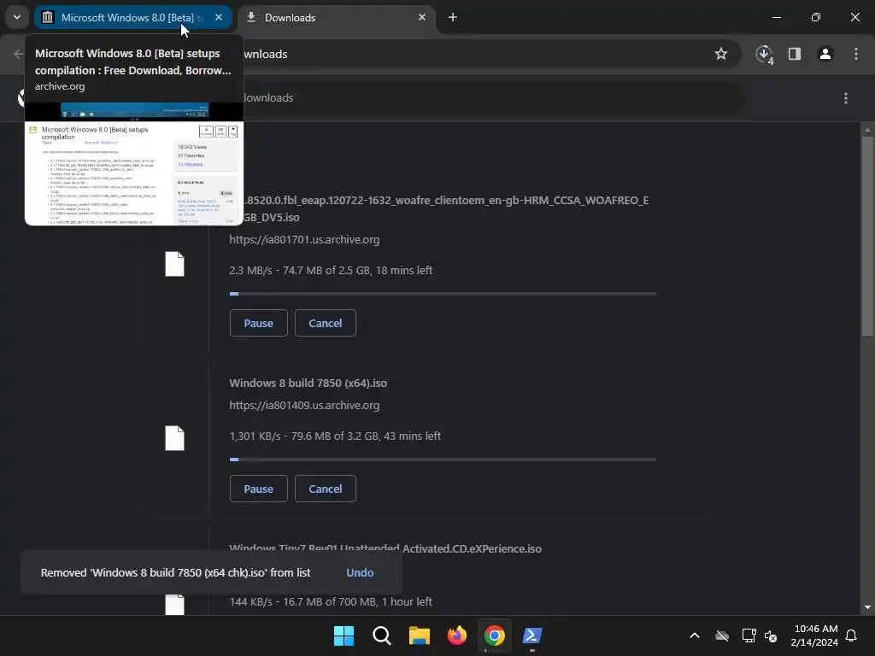
Task: Close the Downloads tab
Action: tap(422, 17)
